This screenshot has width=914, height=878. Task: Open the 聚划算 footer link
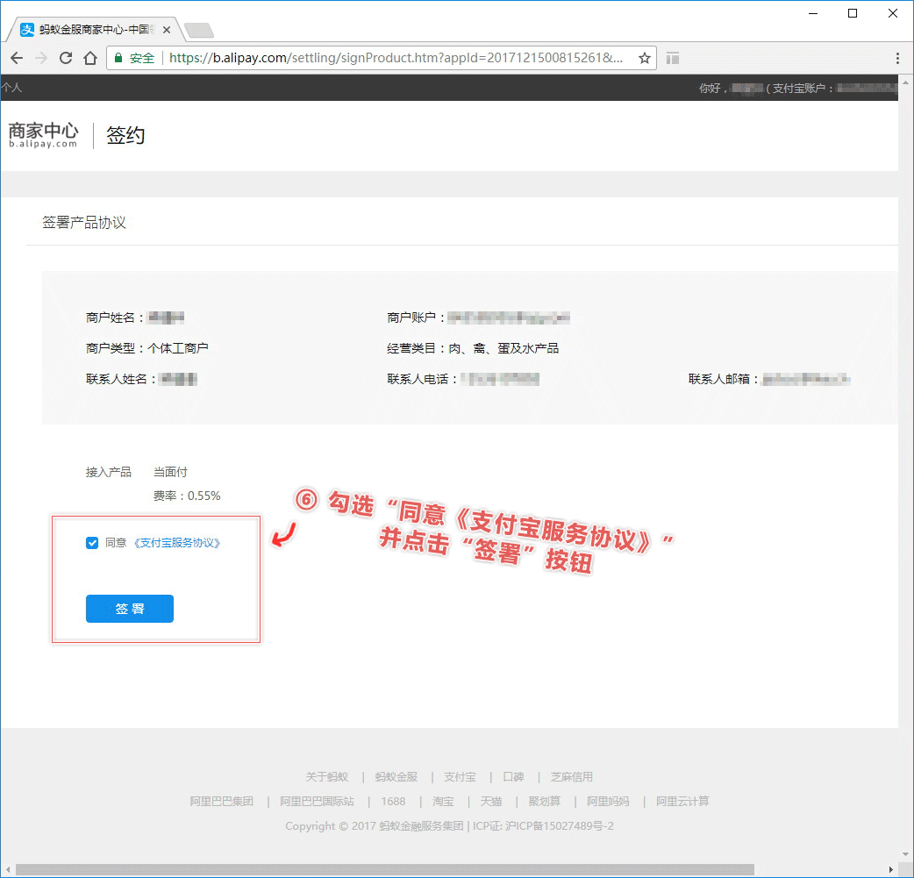coord(545,801)
